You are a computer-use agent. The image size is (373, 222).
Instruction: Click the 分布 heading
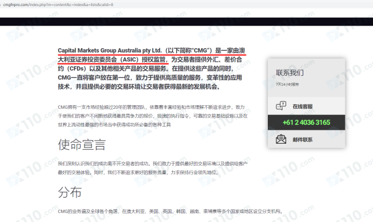(70, 192)
